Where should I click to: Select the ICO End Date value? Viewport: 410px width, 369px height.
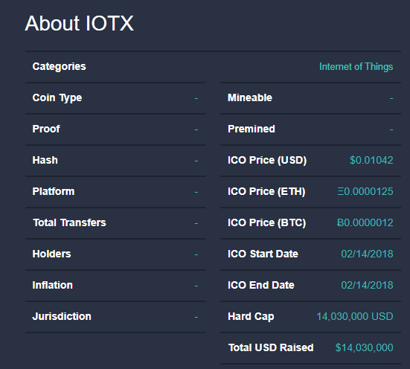click(367, 285)
